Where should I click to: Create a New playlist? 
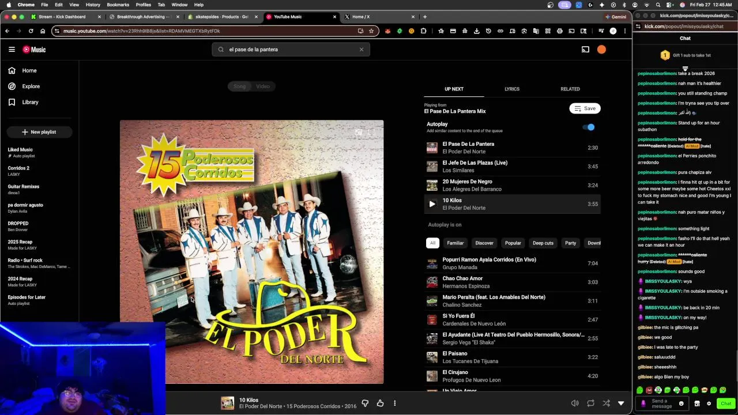[x=39, y=132]
